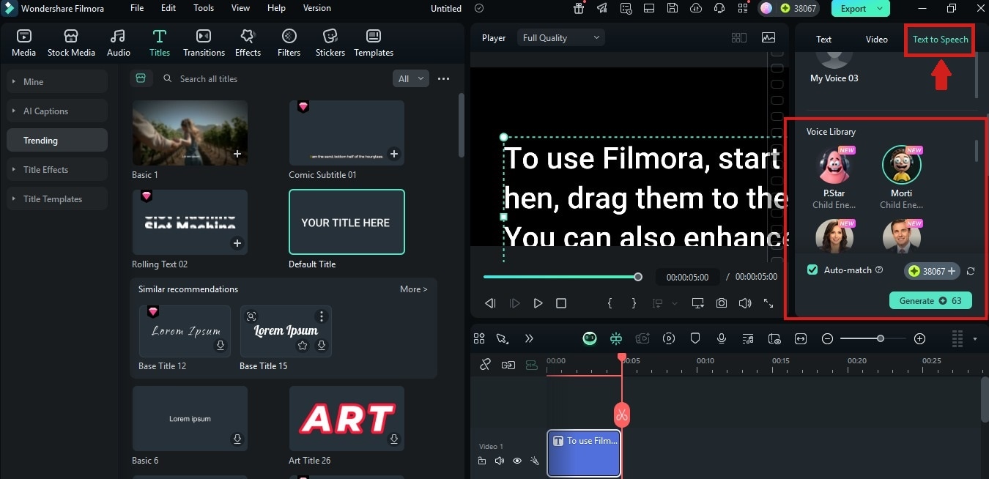Open the Templates panel
989x479 pixels.
[x=374, y=43]
